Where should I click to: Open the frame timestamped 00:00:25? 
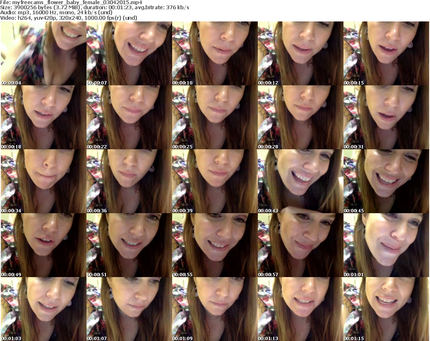[x=215, y=117]
